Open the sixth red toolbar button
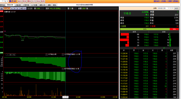This screenshot has height=99, width=181. point(43,1)
